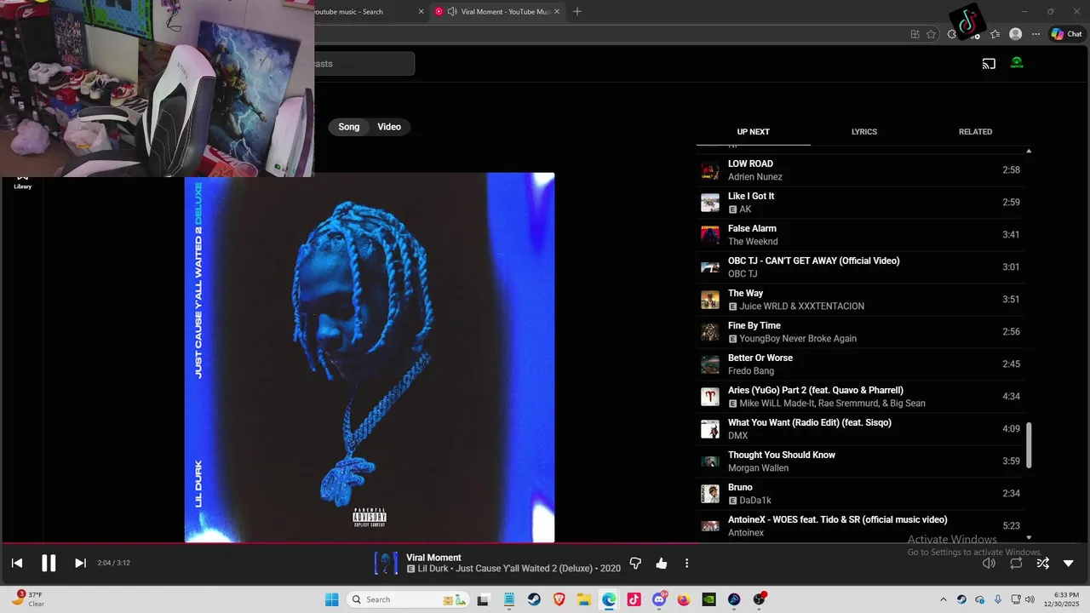
Task: Open the three-dot menu for Viral Moment
Action: coord(686,563)
